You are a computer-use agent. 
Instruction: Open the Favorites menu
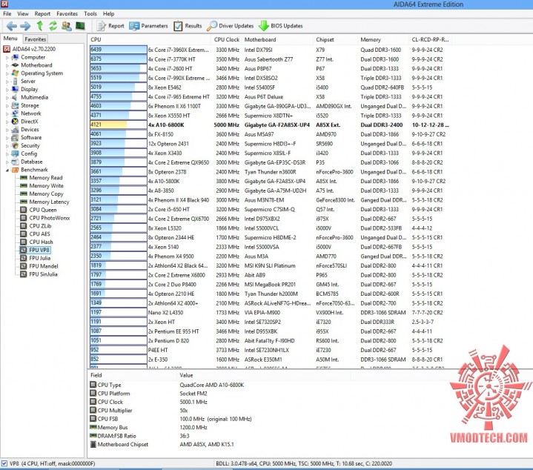(67, 13)
